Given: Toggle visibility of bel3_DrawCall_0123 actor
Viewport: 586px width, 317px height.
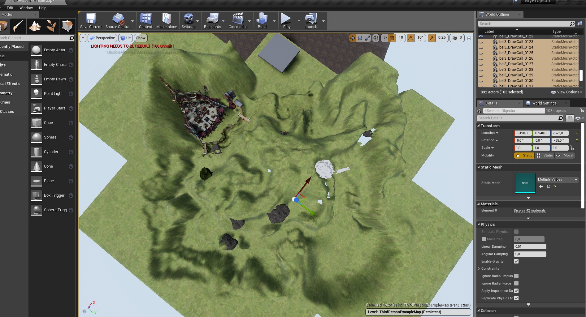Looking at the screenshot, I should click(481, 42).
